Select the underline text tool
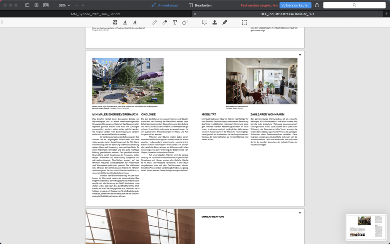Screen dimensions: 390x244 [125, 22]
